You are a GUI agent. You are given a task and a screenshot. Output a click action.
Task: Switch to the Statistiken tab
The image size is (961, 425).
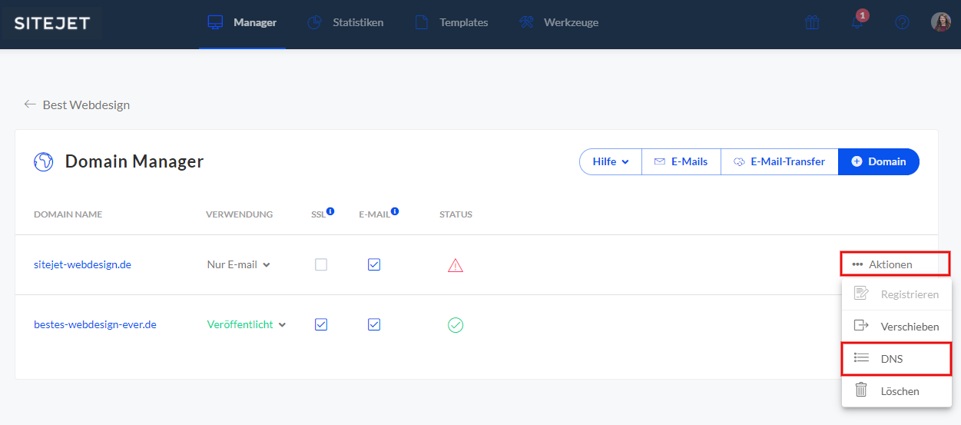345,23
